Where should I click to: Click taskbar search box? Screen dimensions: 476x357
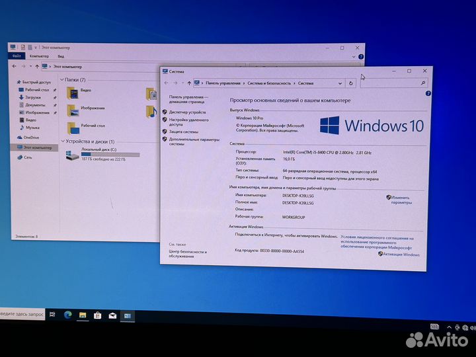tap(22, 314)
